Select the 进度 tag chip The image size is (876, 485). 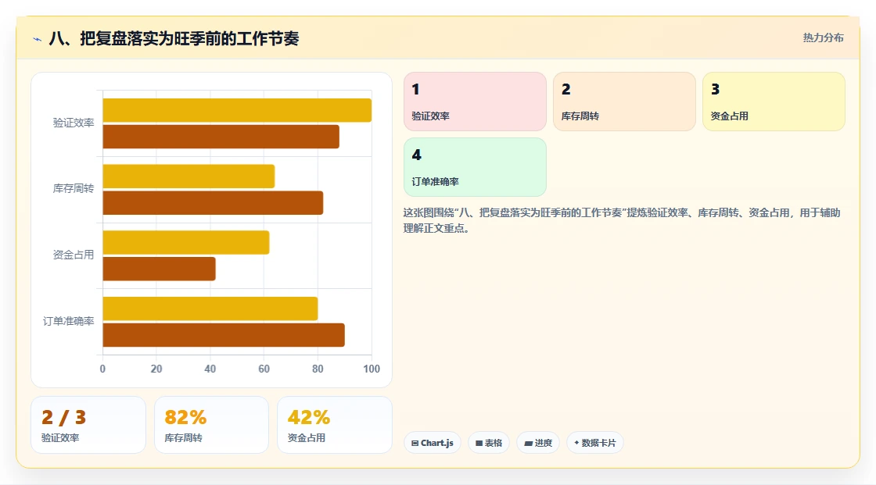click(x=538, y=443)
